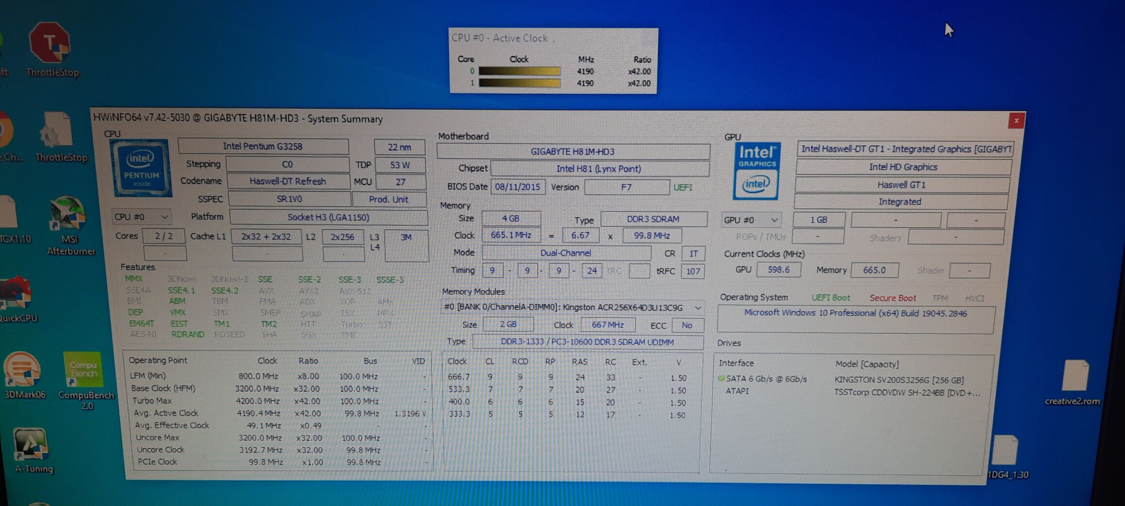The width and height of the screenshot is (1125, 506).
Task: Click the Dual-Channel memory mode field
Action: [566, 253]
